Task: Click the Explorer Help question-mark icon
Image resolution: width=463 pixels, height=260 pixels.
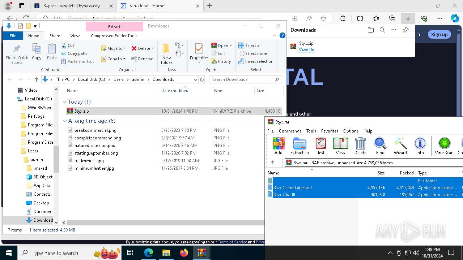Action: tap(283, 35)
